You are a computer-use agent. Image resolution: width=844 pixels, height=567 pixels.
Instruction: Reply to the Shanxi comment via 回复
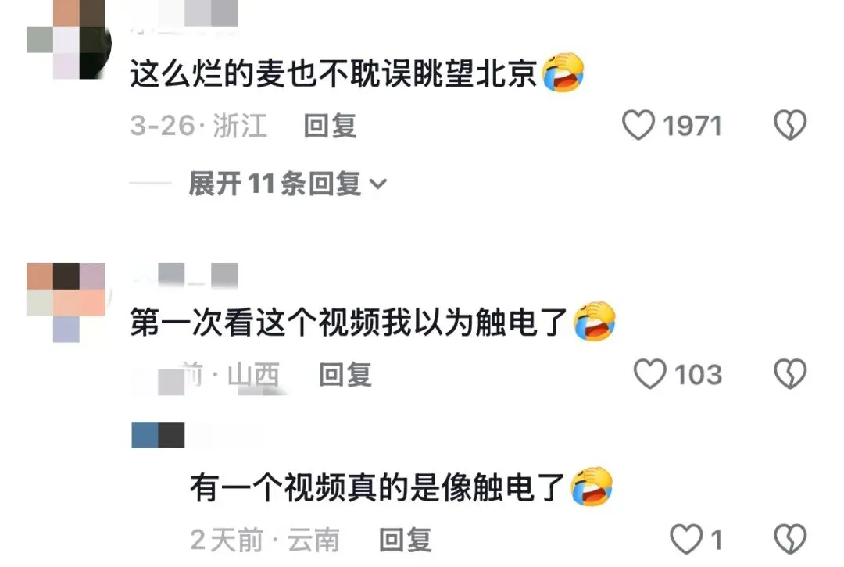[x=345, y=374]
